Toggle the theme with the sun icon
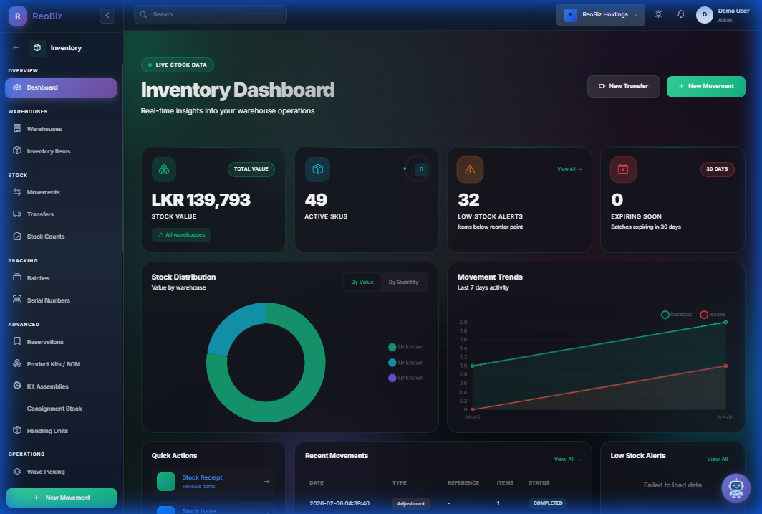This screenshot has width=762, height=514. 658,14
